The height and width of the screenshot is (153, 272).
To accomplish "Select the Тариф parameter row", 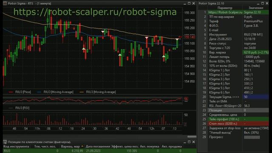I will point(233,21).
